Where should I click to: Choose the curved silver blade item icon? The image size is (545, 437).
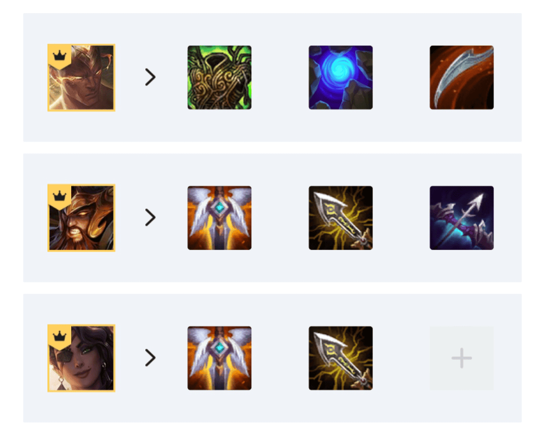coord(462,78)
